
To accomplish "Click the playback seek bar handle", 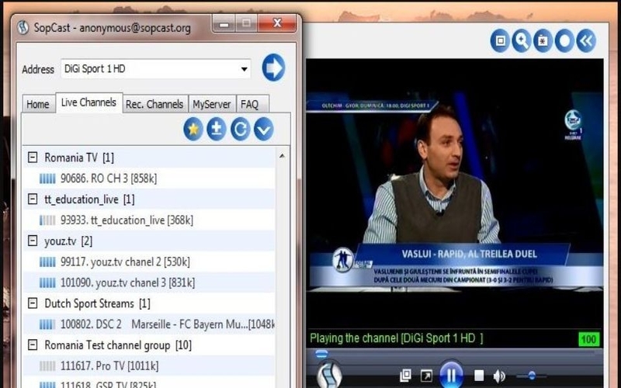I will pos(321,354).
